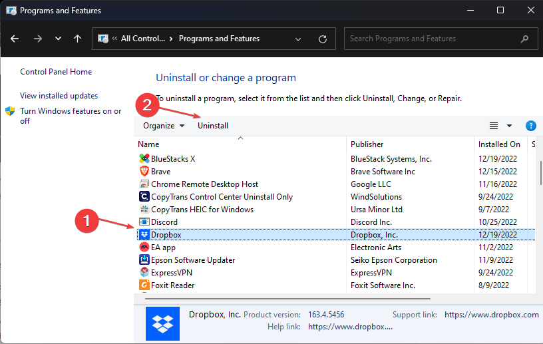This screenshot has width=543, height=344.
Task: Click the Discord program icon
Action: (x=144, y=222)
